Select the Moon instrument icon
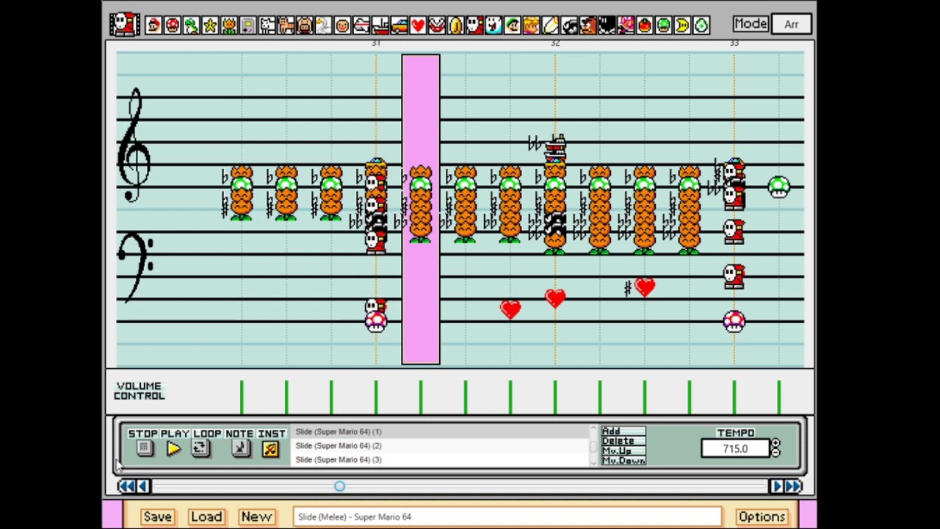 pos(682,25)
